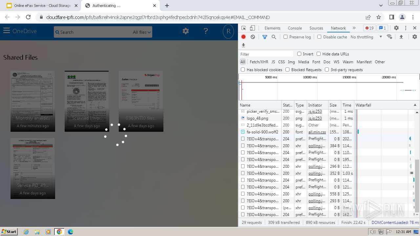Clear the network log
This screenshot has width=420, height=236.
click(253, 37)
